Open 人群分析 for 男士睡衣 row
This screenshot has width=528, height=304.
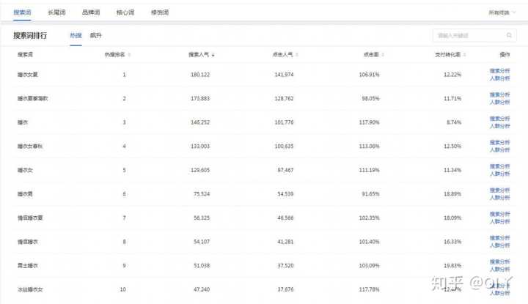pyautogui.click(x=499, y=270)
